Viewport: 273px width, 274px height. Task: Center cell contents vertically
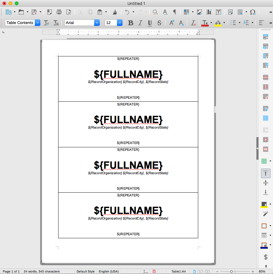266,183
